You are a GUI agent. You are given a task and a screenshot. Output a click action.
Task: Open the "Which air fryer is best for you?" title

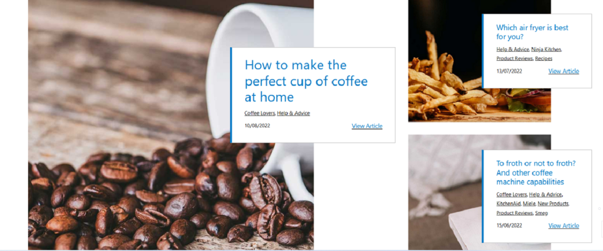(532, 32)
